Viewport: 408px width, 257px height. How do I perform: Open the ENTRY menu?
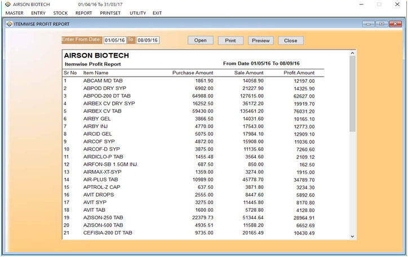(x=38, y=12)
